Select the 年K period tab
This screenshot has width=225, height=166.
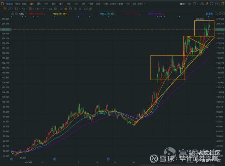click(61, 4)
